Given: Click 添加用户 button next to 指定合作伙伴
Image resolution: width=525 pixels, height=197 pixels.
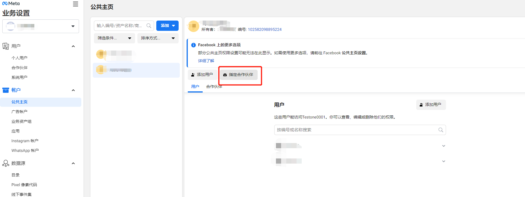Looking at the screenshot, I should [x=202, y=75].
